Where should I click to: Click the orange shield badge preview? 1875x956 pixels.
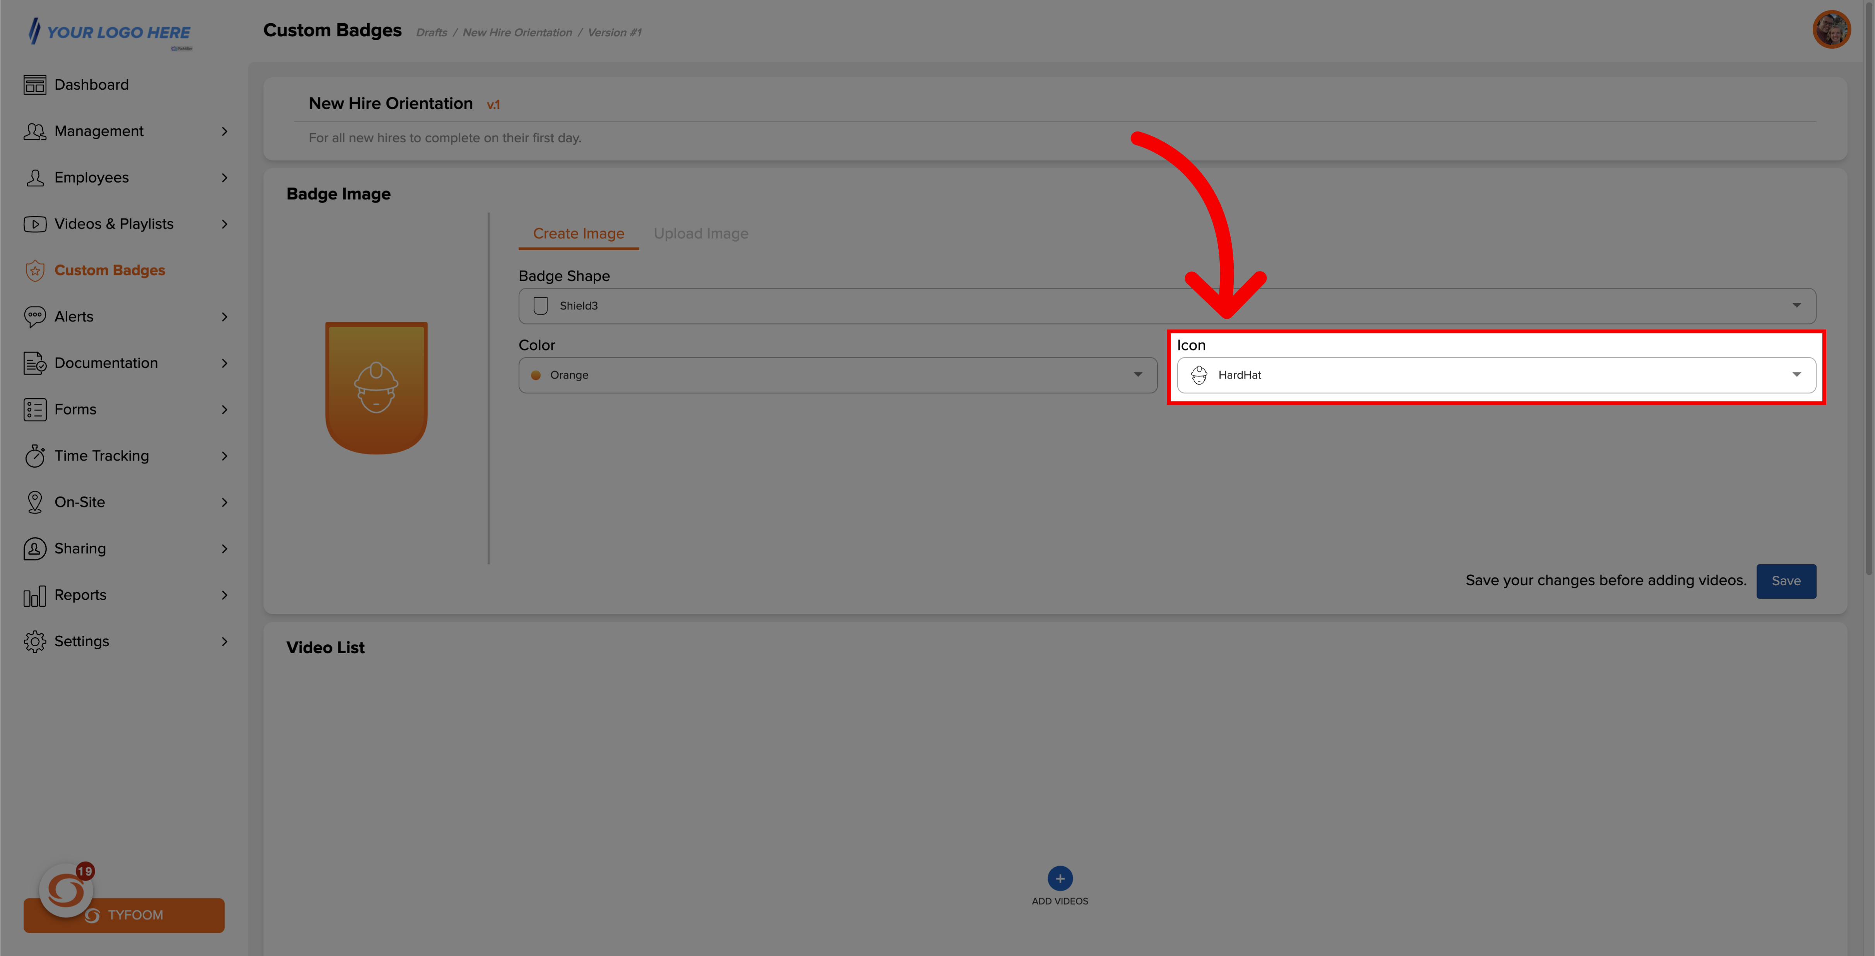click(x=376, y=388)
